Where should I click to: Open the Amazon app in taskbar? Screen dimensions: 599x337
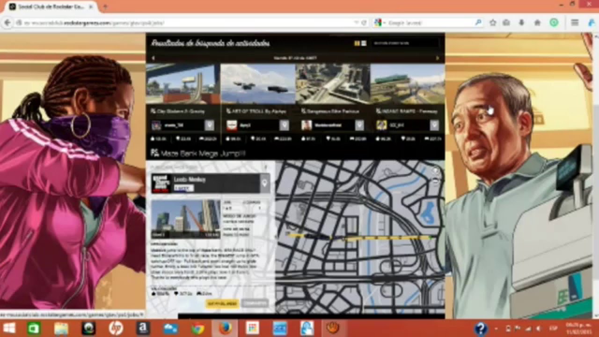143,329
